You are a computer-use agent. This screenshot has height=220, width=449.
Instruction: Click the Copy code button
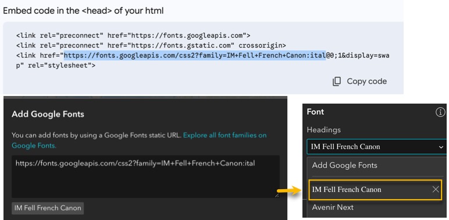(359, 81)
